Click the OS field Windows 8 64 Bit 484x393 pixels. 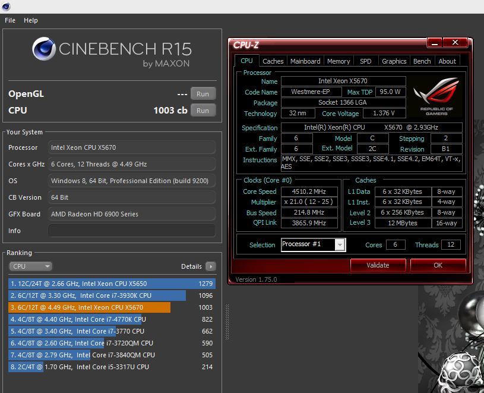pyautogui.click(x=132, y=181)
